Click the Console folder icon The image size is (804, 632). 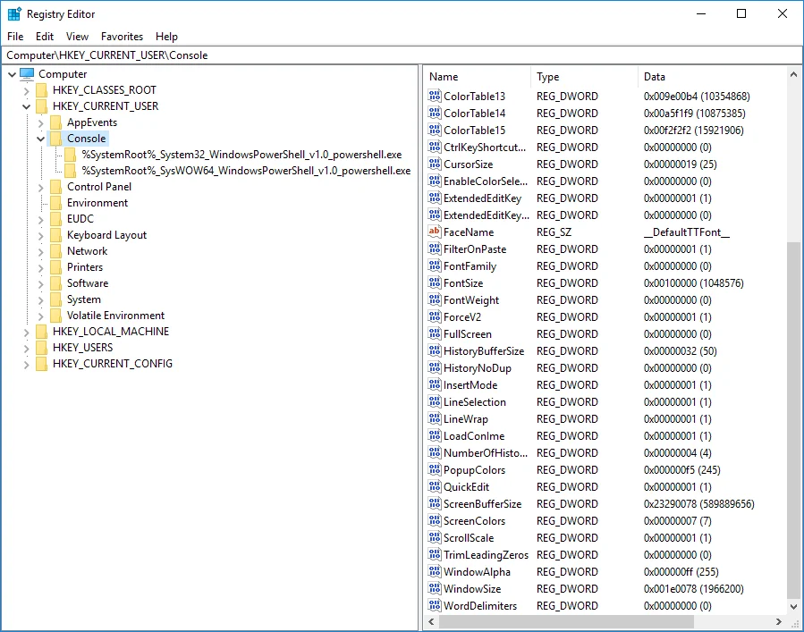coord(55,139)
